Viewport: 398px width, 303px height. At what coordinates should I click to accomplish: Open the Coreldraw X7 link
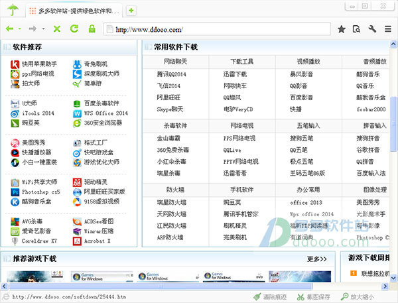(39, 241)
